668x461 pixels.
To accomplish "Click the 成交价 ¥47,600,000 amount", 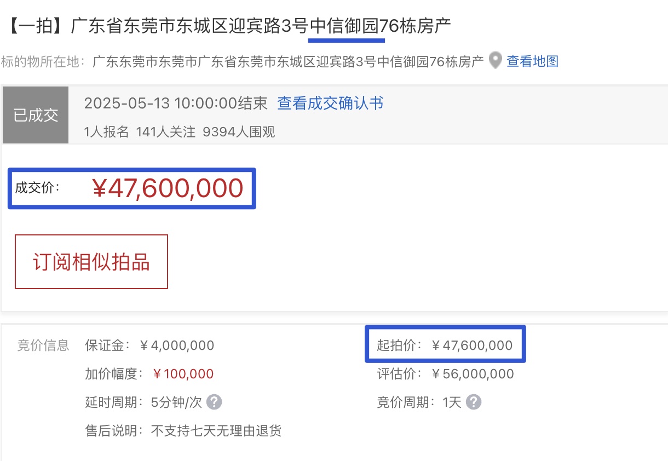I will 168,188.
